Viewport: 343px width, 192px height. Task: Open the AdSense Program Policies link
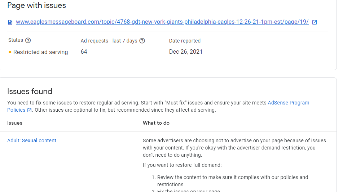[x=288, y=103]
